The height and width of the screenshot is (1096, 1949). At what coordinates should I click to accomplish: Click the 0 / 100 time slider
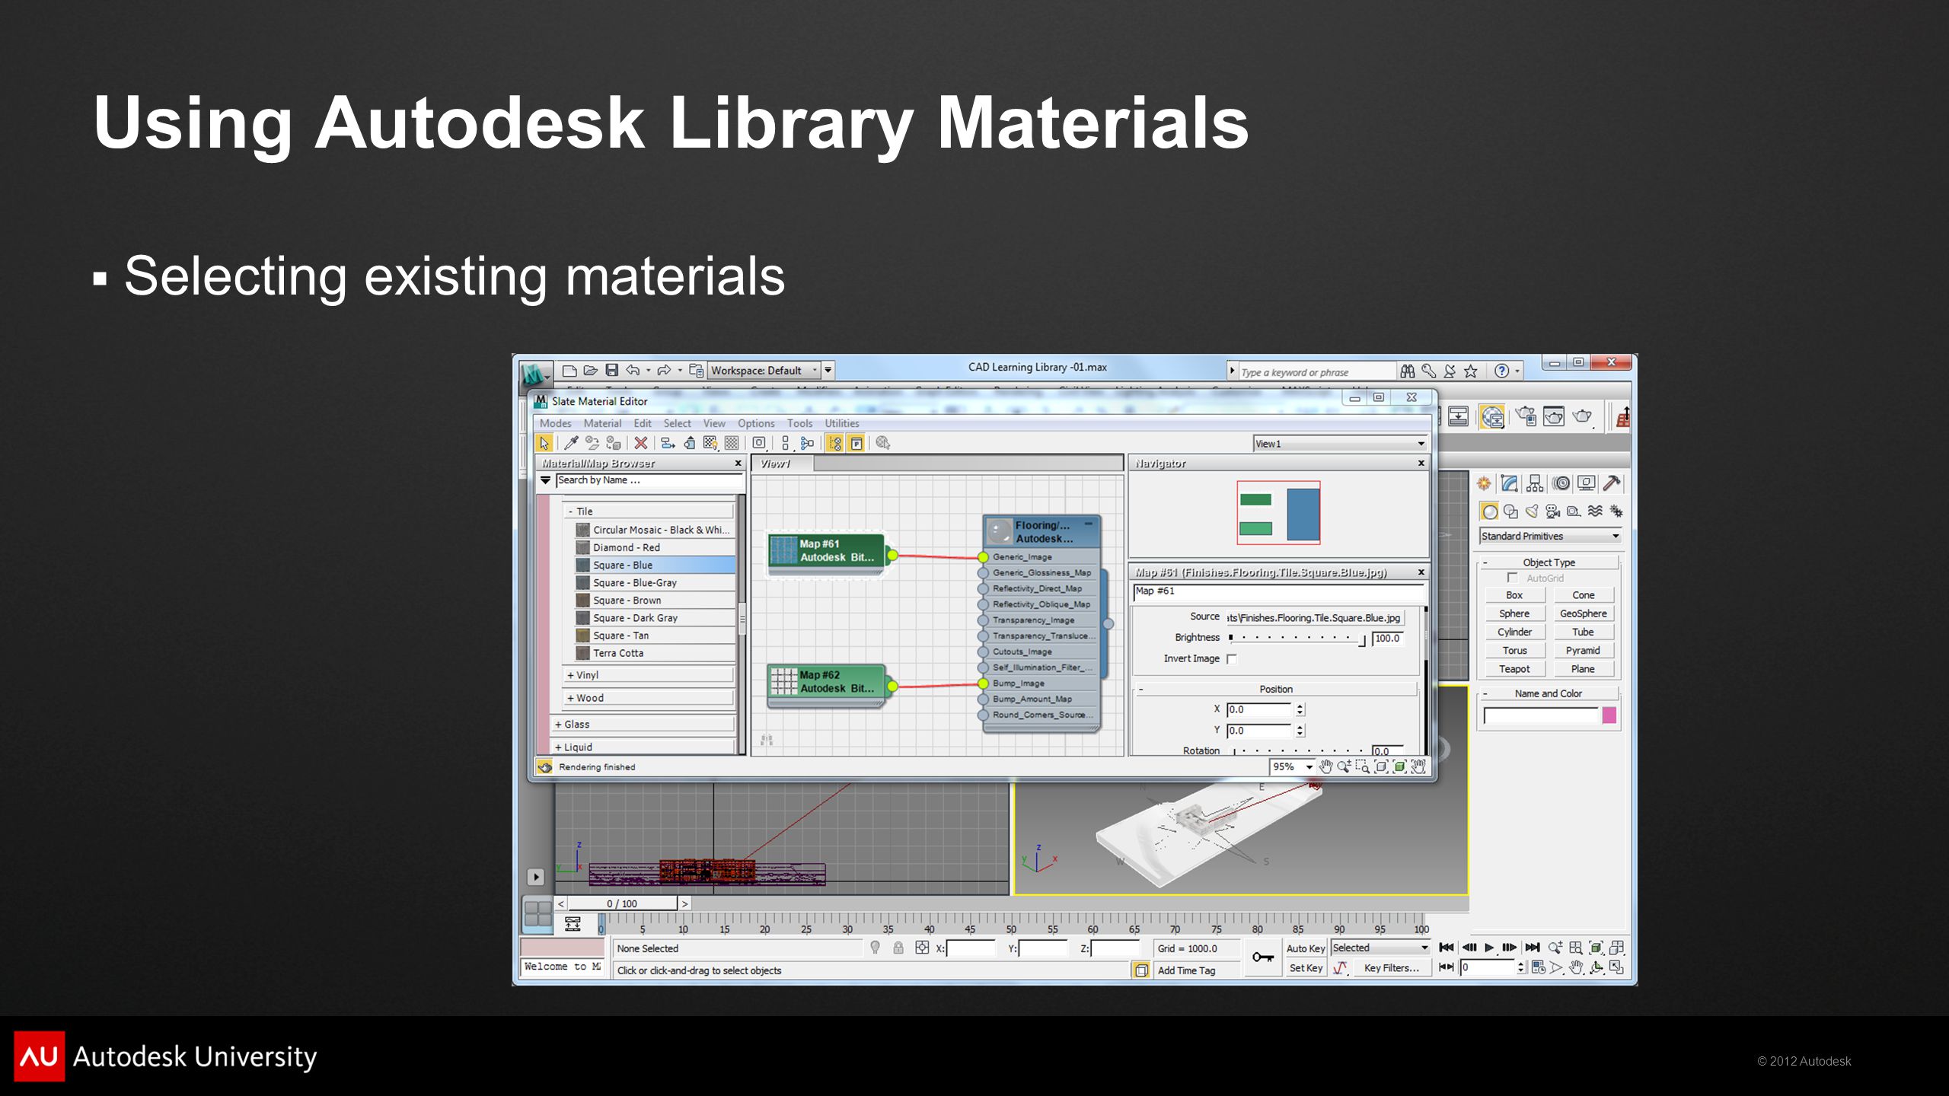(622, 903)
